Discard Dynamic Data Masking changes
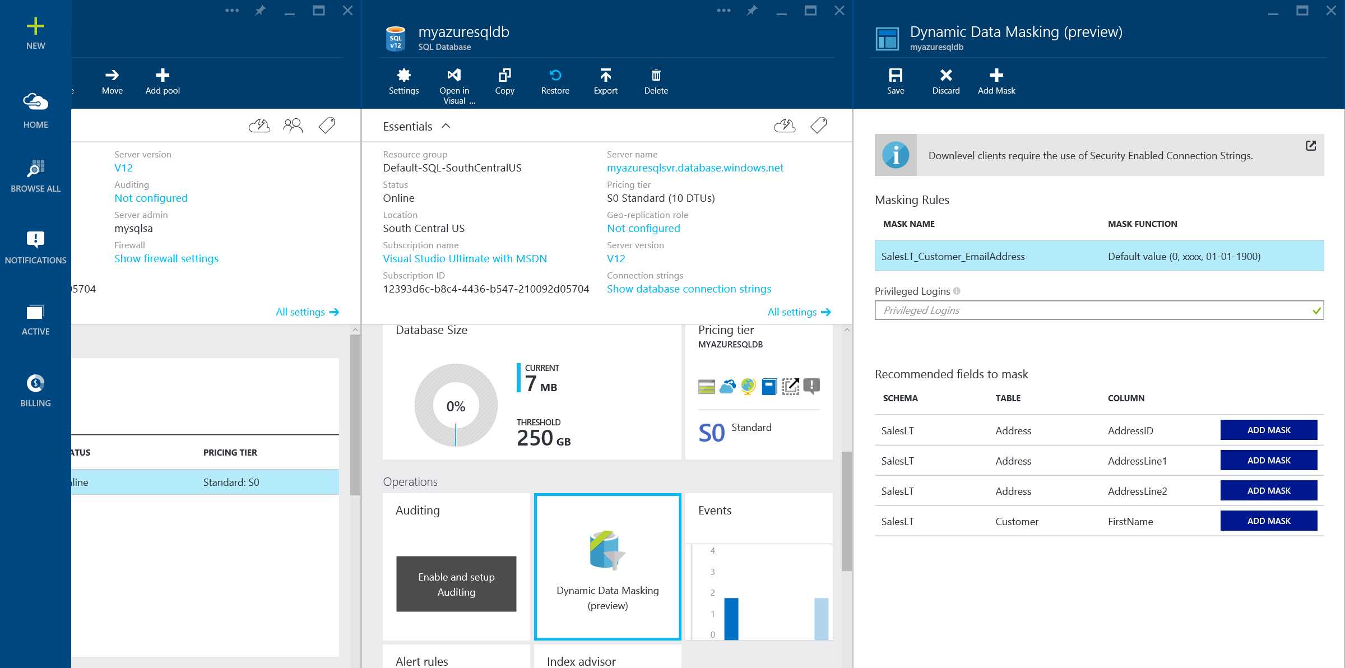 click(945, 81)
